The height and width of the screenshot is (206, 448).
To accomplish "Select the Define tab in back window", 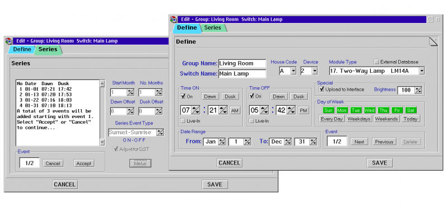I will [x=22, y=49].
